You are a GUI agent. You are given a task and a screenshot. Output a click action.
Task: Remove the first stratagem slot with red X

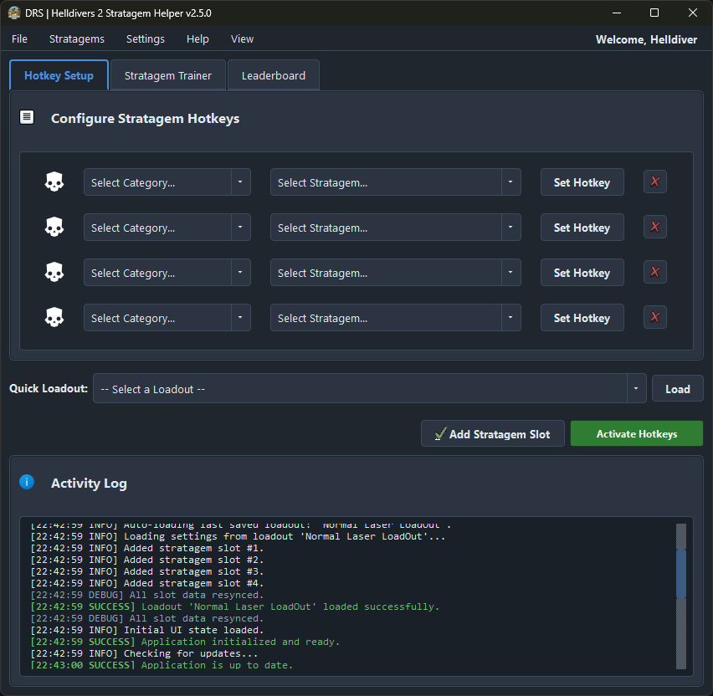tap(654, 182)
